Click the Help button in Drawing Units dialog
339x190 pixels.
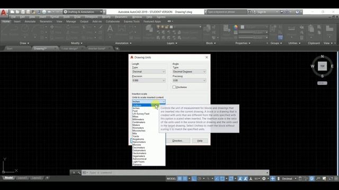tap(200, 141)
